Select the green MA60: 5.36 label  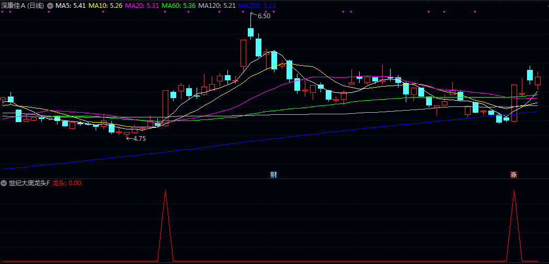[178, 5]
